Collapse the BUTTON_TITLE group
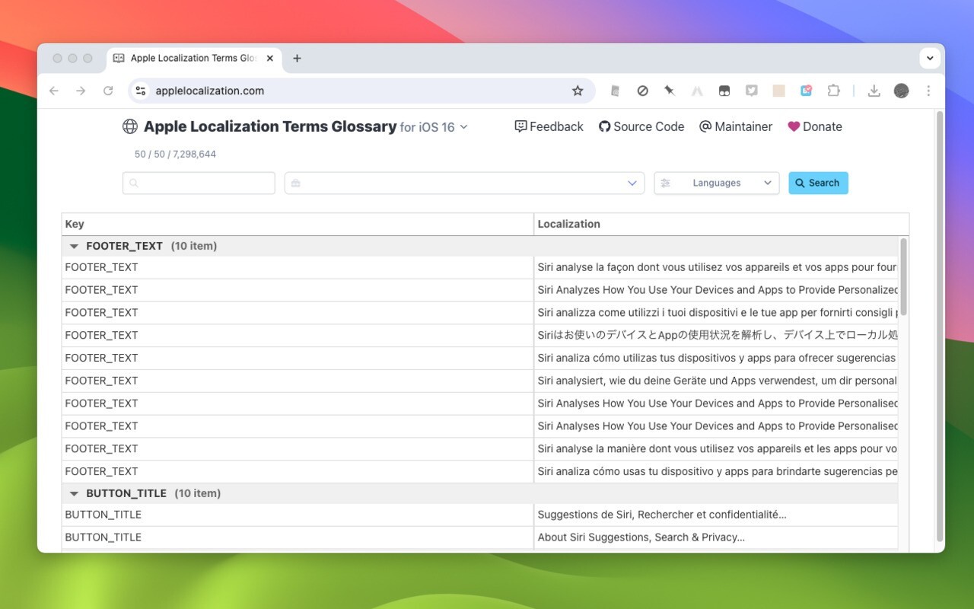Viewport: 974px width, 609px height. coord(74,493)
